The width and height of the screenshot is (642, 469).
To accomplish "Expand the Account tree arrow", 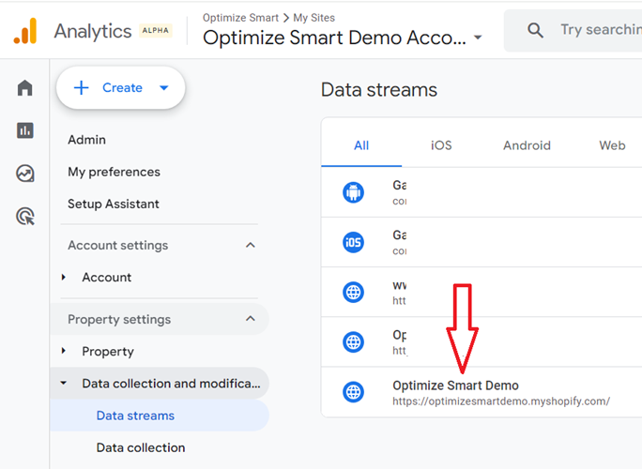I will 64,277.
